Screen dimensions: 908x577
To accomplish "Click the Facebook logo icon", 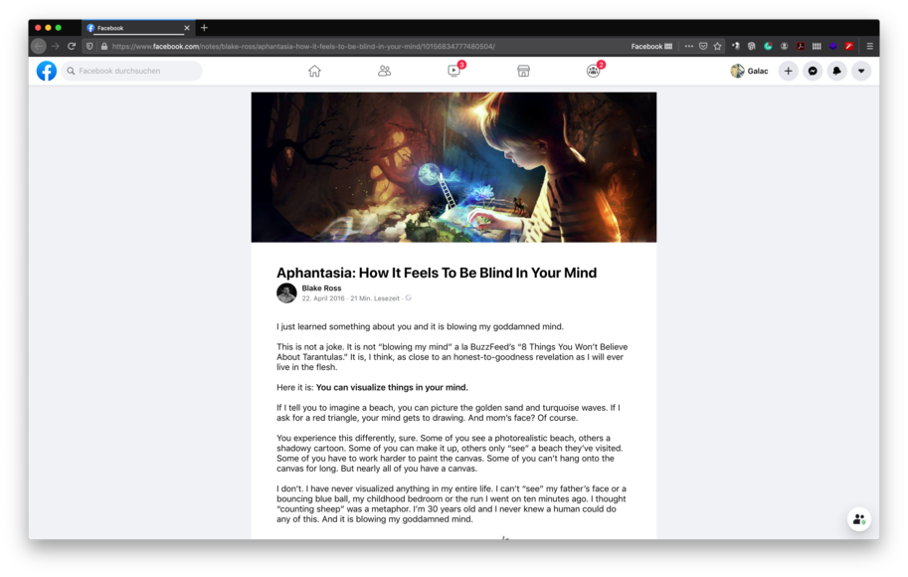I will click(x=47, y=71).
